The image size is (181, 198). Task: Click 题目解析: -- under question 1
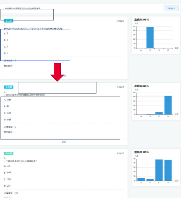[x=10, y=66]
